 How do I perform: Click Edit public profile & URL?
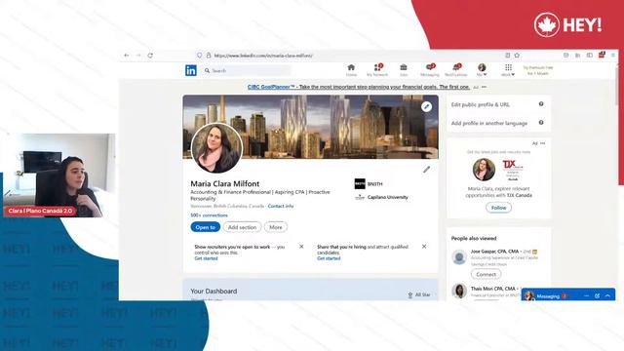tap(481, 104)
